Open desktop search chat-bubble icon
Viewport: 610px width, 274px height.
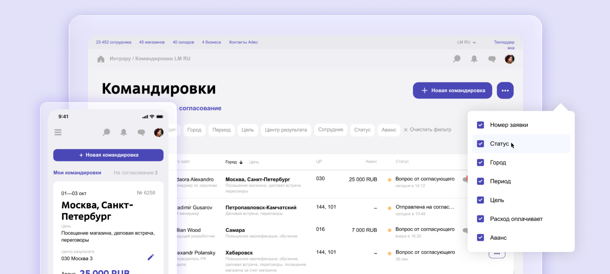point(457,59)
